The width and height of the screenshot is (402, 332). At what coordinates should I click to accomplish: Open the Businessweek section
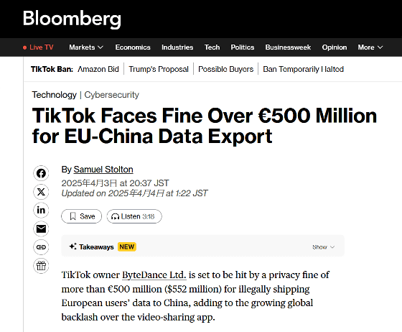[288, 47]
